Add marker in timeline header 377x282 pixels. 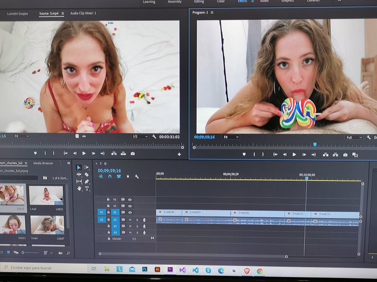tap(128, 176)
